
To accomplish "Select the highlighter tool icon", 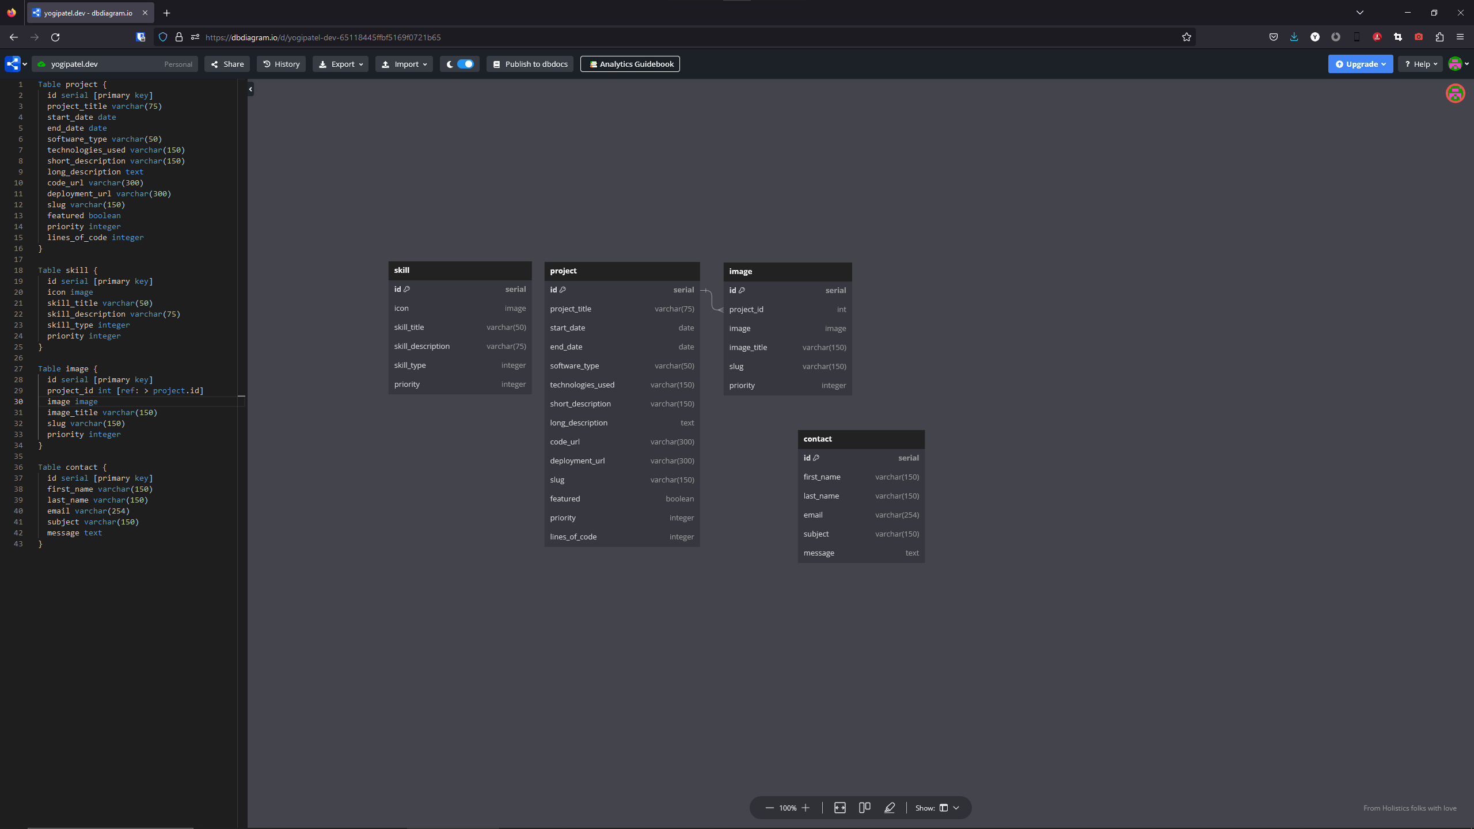I will [x=890, y=808].
